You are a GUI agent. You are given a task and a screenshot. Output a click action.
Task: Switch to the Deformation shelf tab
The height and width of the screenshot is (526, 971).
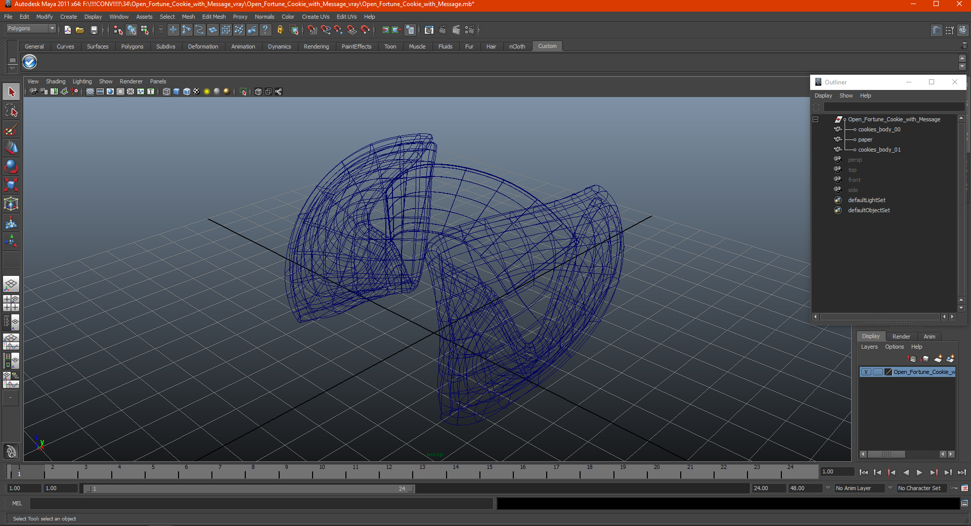[203, 46]
